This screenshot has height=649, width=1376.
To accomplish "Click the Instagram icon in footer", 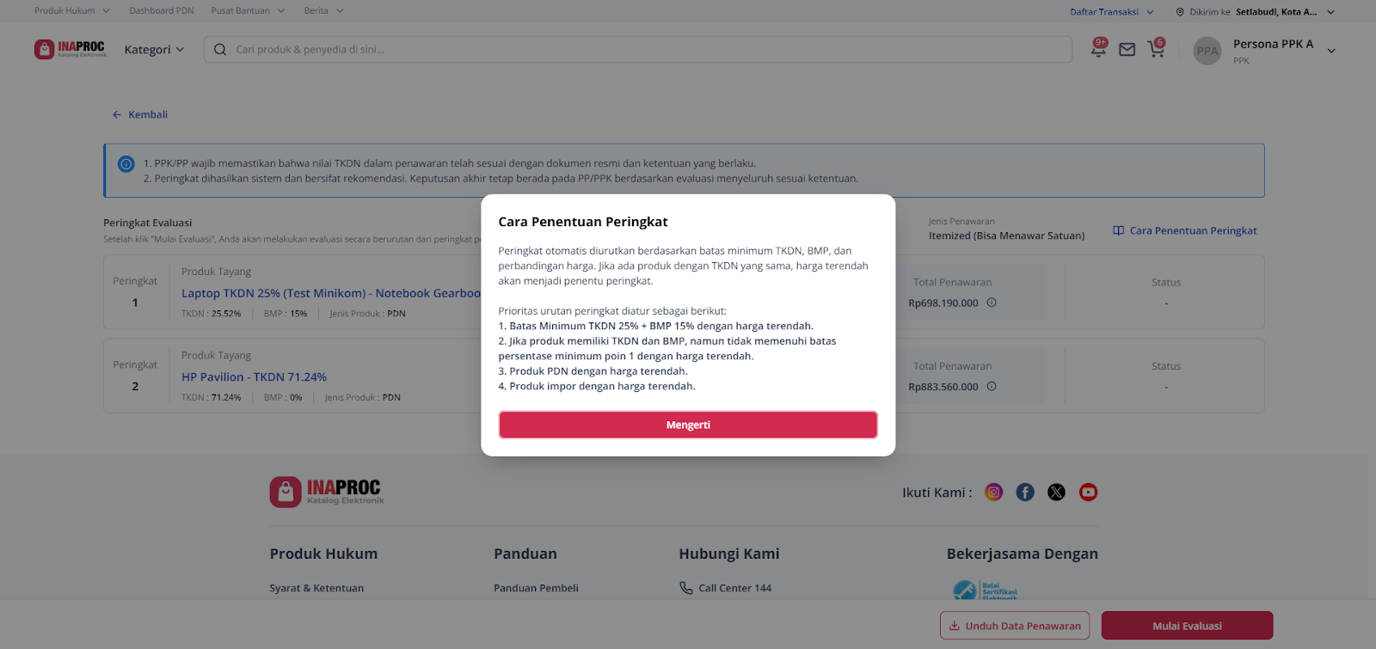I will click(x=993, y=492).
